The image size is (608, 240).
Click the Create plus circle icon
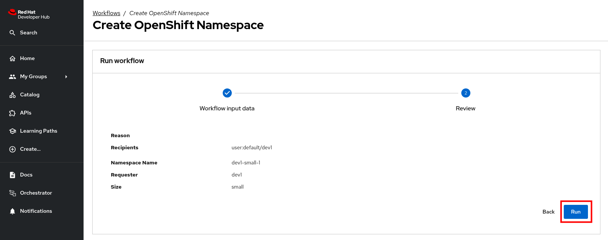[12, 149]
